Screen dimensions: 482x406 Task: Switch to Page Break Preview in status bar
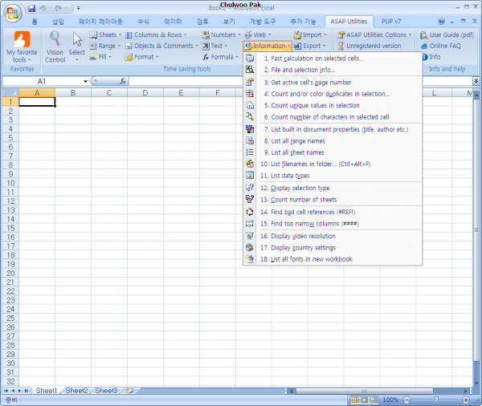(374, 400)
